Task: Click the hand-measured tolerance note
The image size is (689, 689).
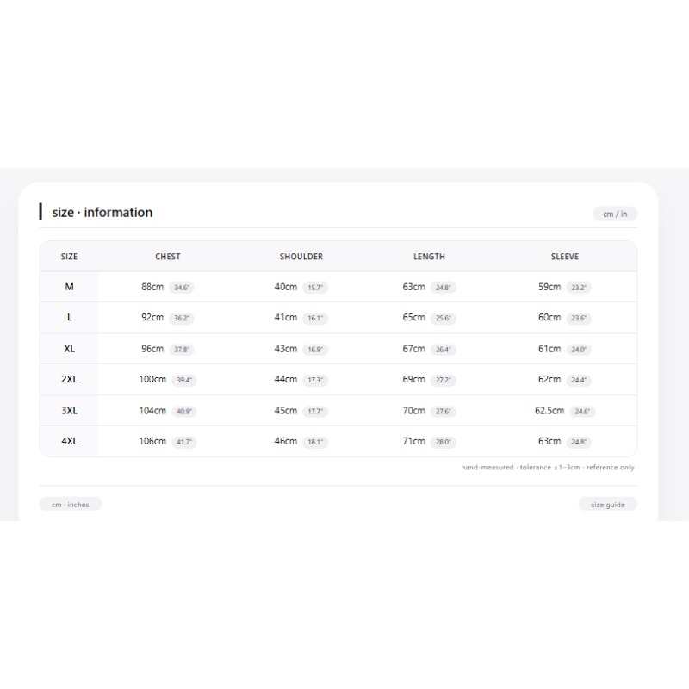Action: pos(548,467)
